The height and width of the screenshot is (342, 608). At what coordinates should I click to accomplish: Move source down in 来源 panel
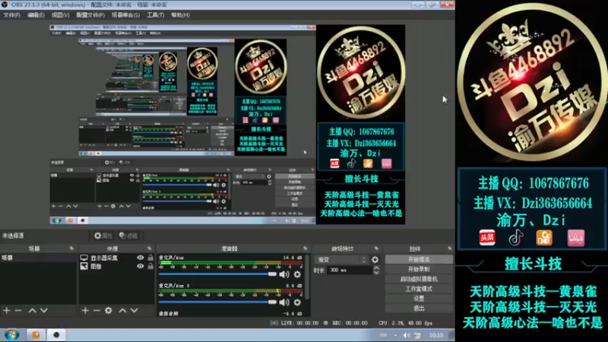tap(135, 310)
